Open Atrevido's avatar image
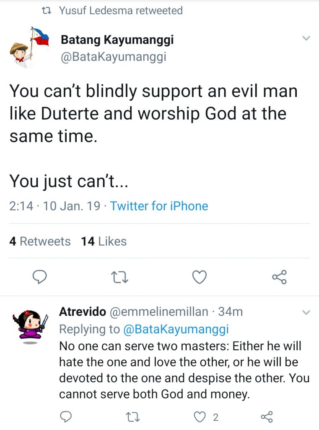 tap(30, 326)
